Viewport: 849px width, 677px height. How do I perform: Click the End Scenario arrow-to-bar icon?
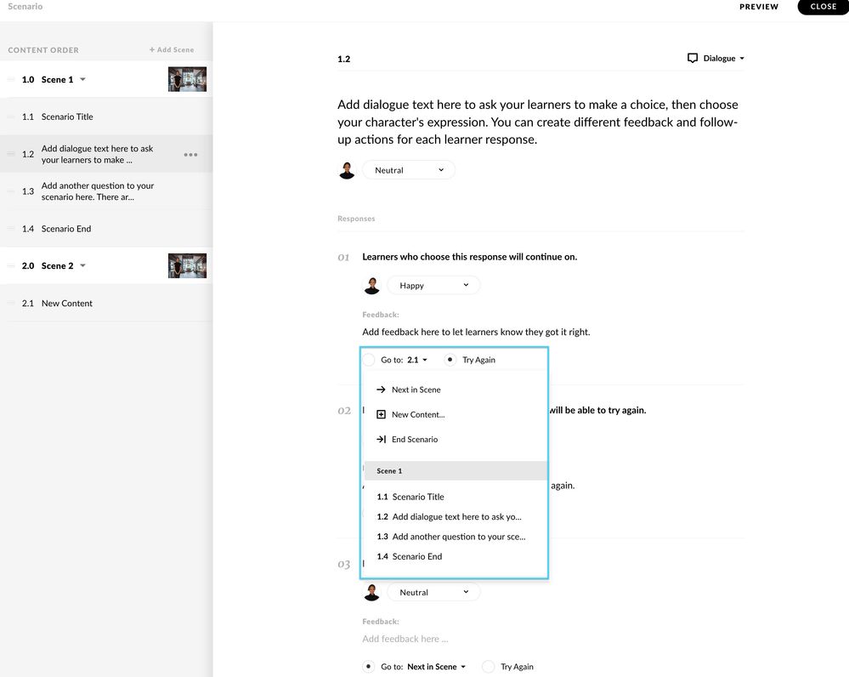tap(381, 440)
